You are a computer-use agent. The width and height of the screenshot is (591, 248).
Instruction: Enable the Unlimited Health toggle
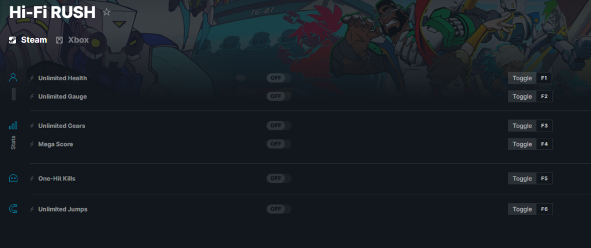point(279,78)
